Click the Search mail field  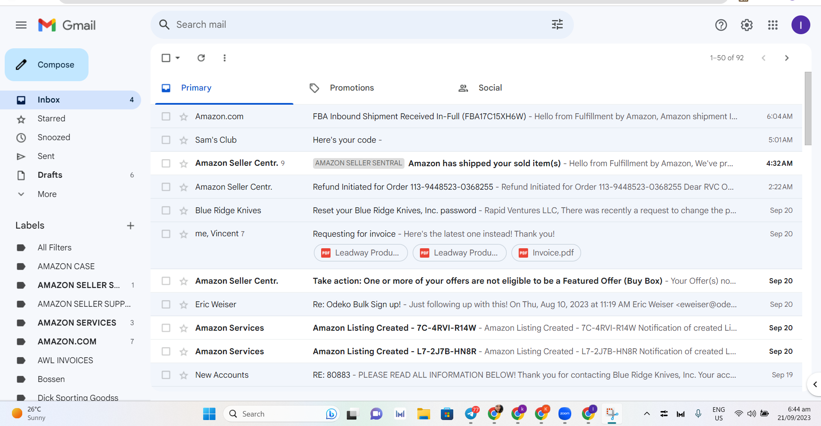tap(362, 25)
